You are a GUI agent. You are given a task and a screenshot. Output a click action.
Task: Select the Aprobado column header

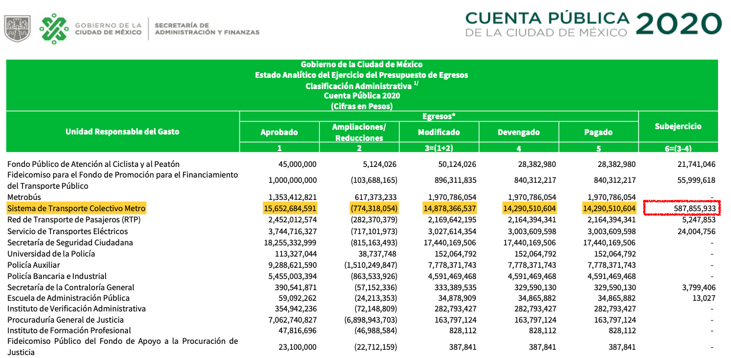coord(279,132)
